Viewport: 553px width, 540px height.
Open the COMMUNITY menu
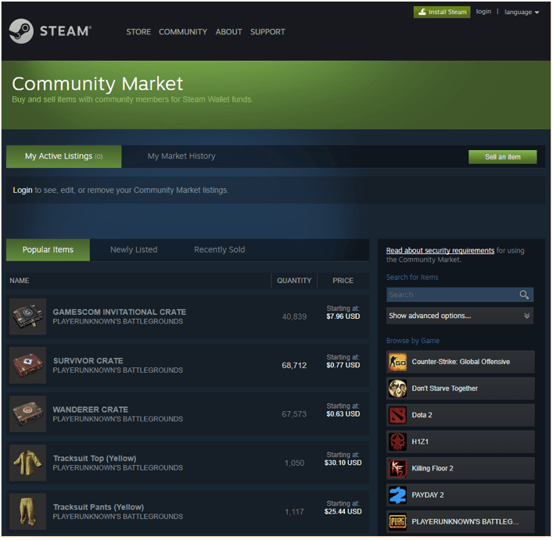click(x=183, y=32)
